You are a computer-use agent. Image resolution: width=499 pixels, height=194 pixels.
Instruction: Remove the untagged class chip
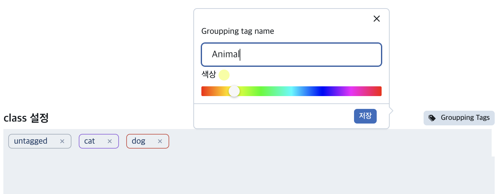[x=62, y=141]
